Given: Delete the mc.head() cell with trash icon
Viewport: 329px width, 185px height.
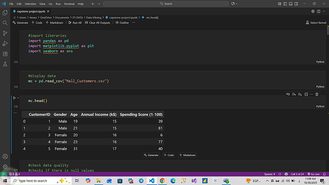Looking at the screenshot, I should [317, 94].
